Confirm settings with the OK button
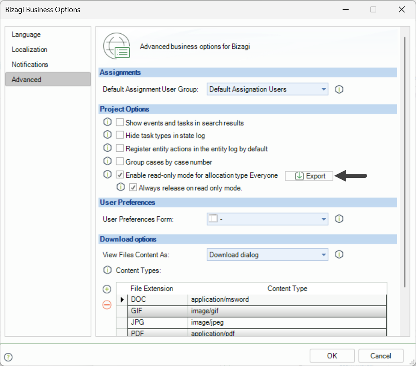 point(332,356)
